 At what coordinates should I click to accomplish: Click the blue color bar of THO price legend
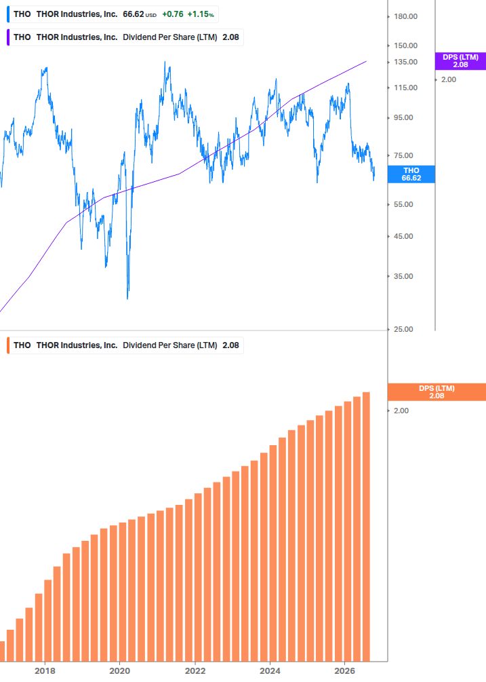(8, 14)
